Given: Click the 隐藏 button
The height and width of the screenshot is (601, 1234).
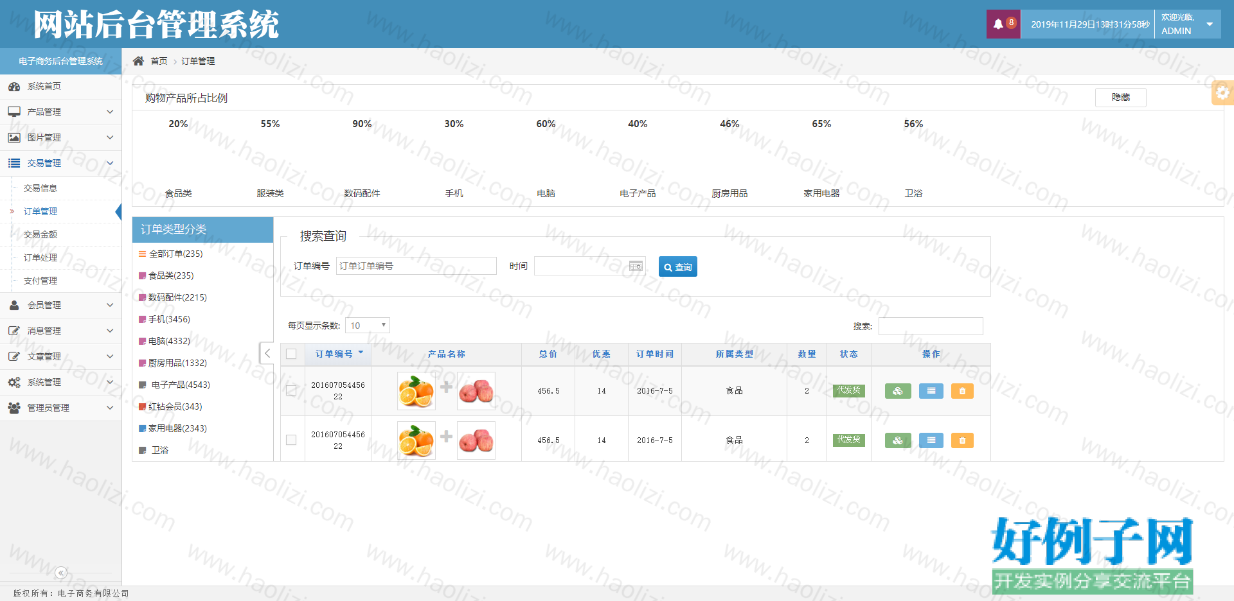Looking at the screenshot, I should [1121, 98].
